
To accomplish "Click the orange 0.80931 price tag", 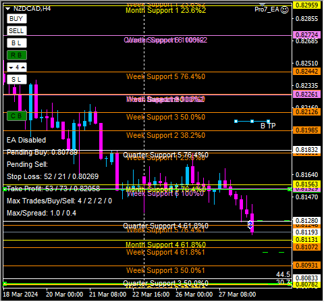I will click(x=307, y=266).
